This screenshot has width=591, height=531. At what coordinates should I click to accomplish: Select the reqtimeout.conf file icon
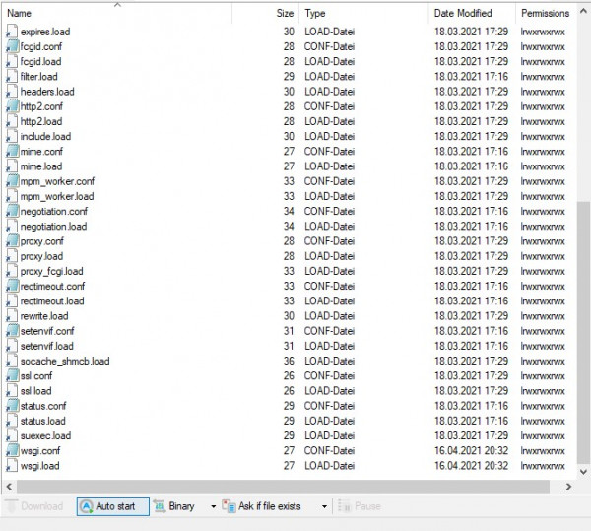(12, 286)
